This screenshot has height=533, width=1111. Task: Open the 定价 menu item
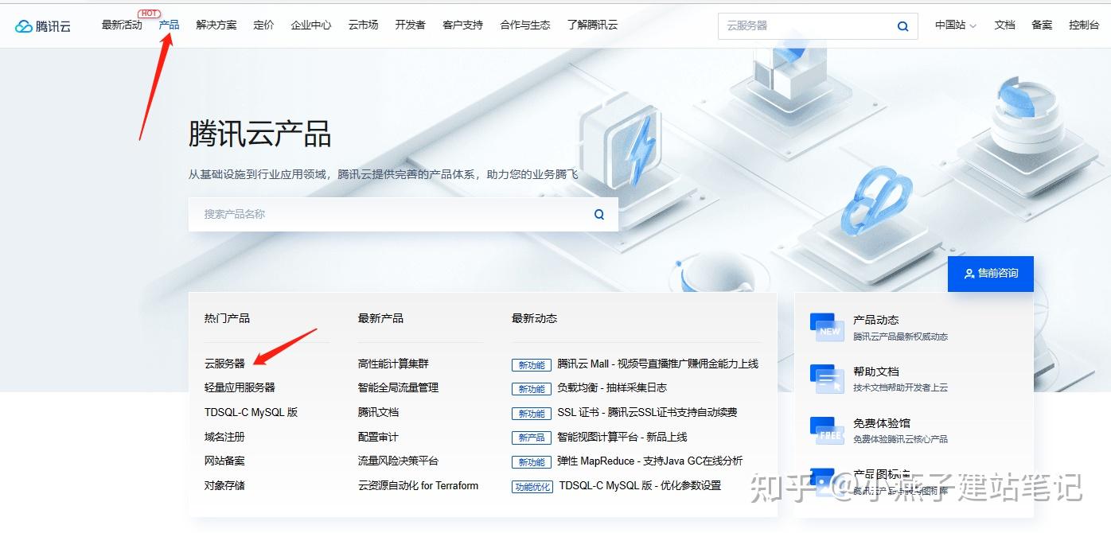[x=263, y=25]
